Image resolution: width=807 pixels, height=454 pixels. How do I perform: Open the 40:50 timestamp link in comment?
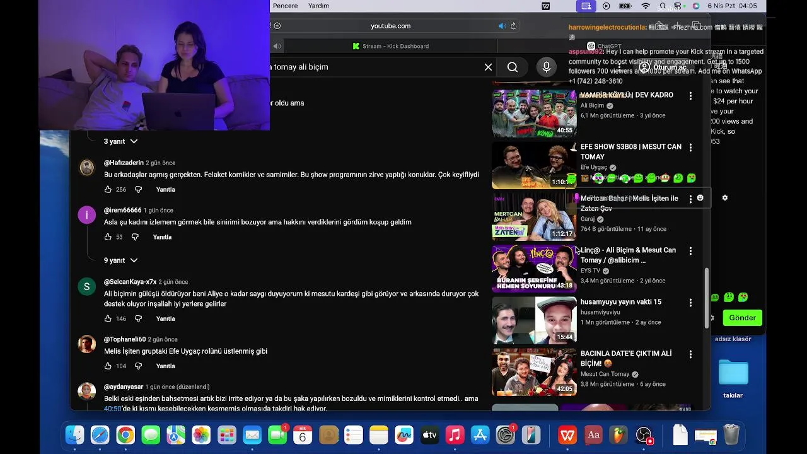(112, 409)
